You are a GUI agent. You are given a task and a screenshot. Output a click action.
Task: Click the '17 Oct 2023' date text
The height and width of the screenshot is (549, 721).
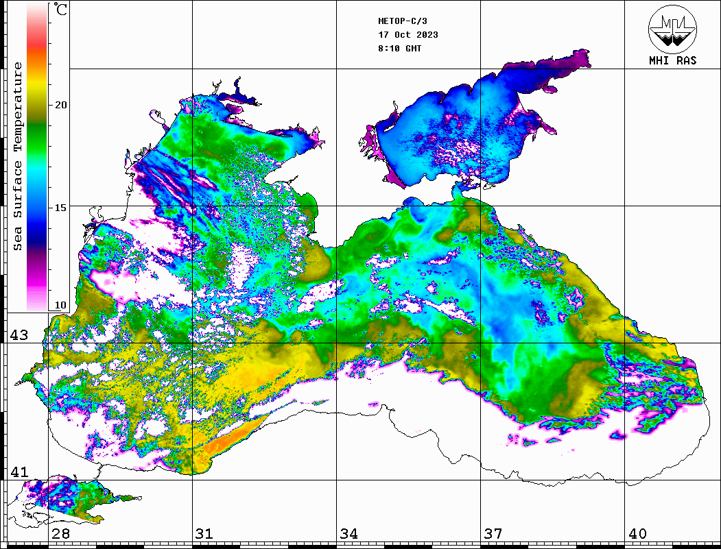408,35
